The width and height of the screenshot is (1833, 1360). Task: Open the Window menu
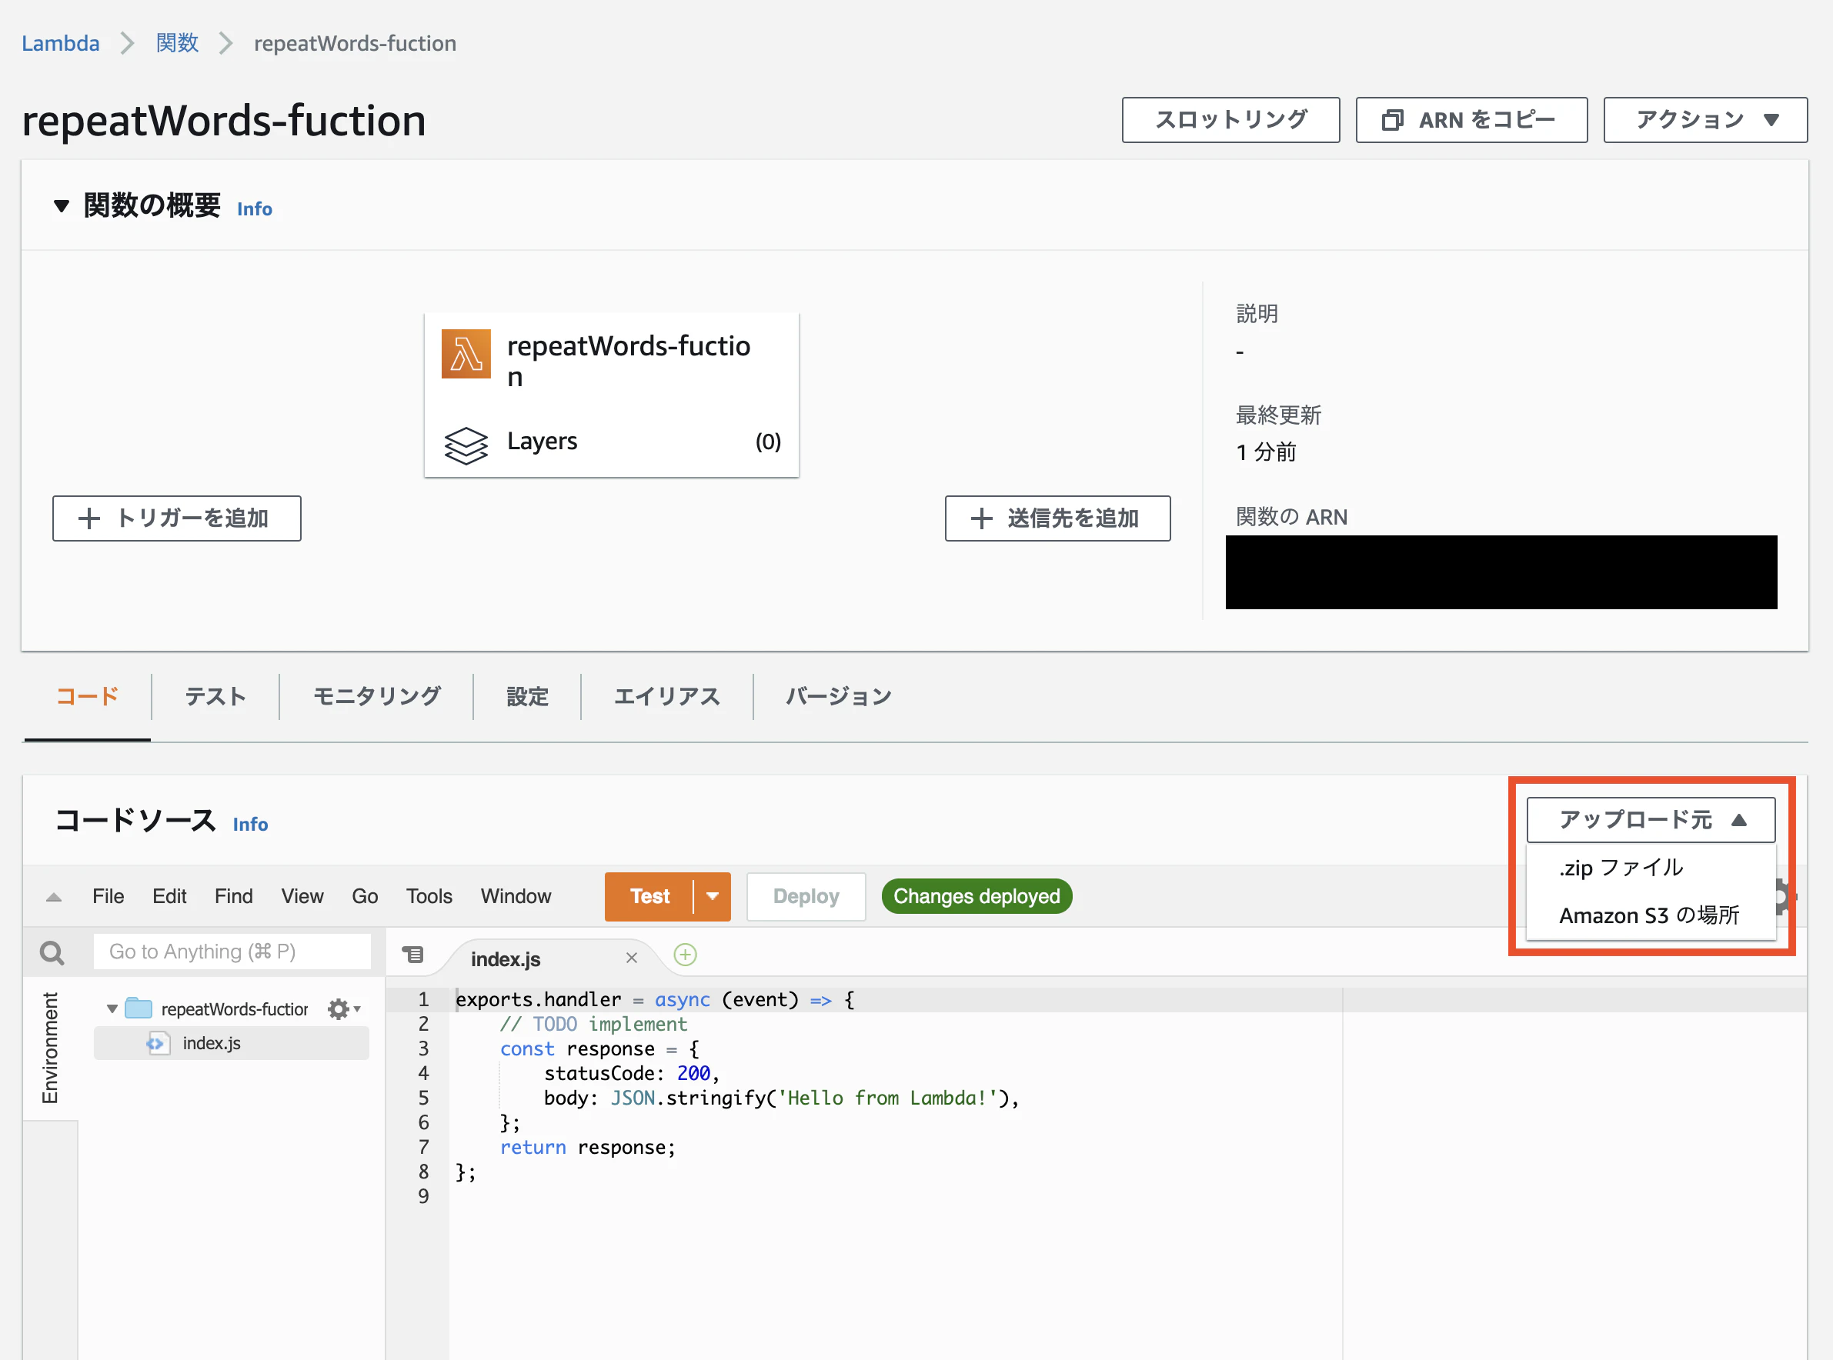(516, 896)
